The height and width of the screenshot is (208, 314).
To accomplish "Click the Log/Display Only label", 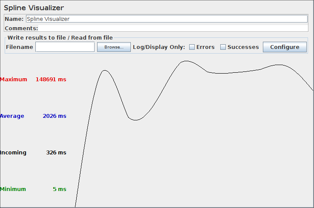I will [159, 47].
